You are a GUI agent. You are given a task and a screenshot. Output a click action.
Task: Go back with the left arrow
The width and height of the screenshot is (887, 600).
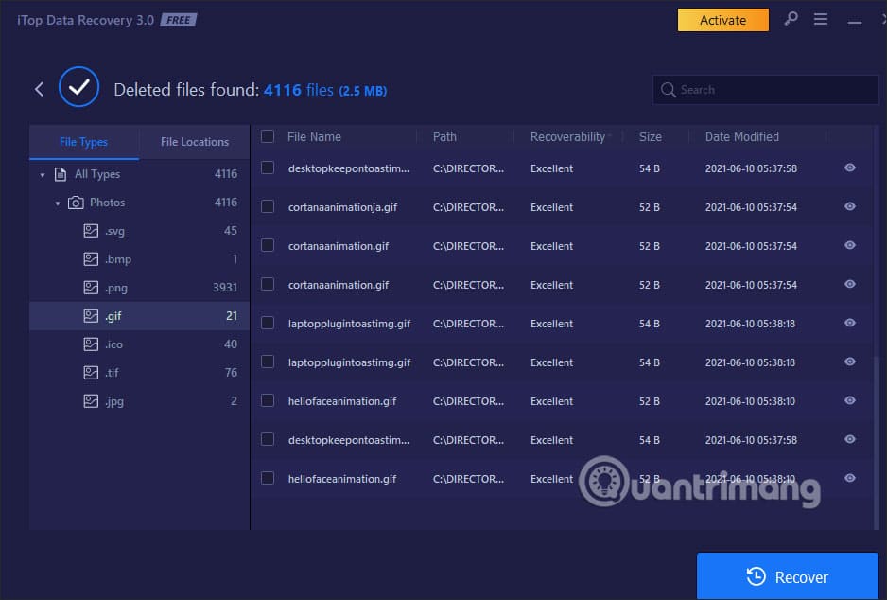pyautogui.click(x=39, y=89)
